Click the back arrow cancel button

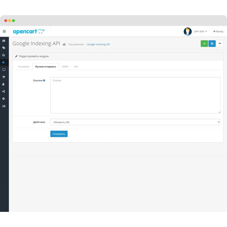(220, 44)
